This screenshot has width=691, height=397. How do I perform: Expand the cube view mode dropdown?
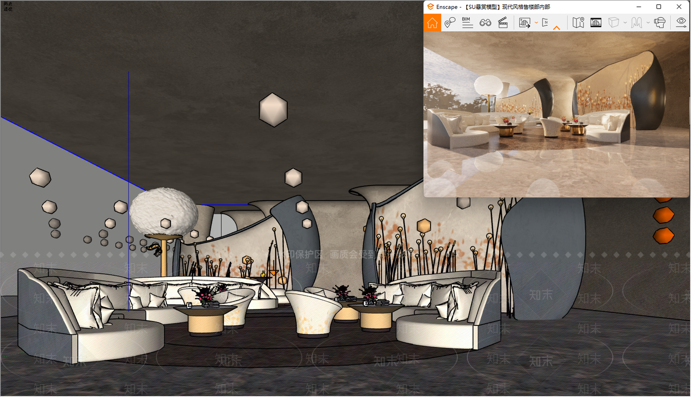tap(625, 23)
